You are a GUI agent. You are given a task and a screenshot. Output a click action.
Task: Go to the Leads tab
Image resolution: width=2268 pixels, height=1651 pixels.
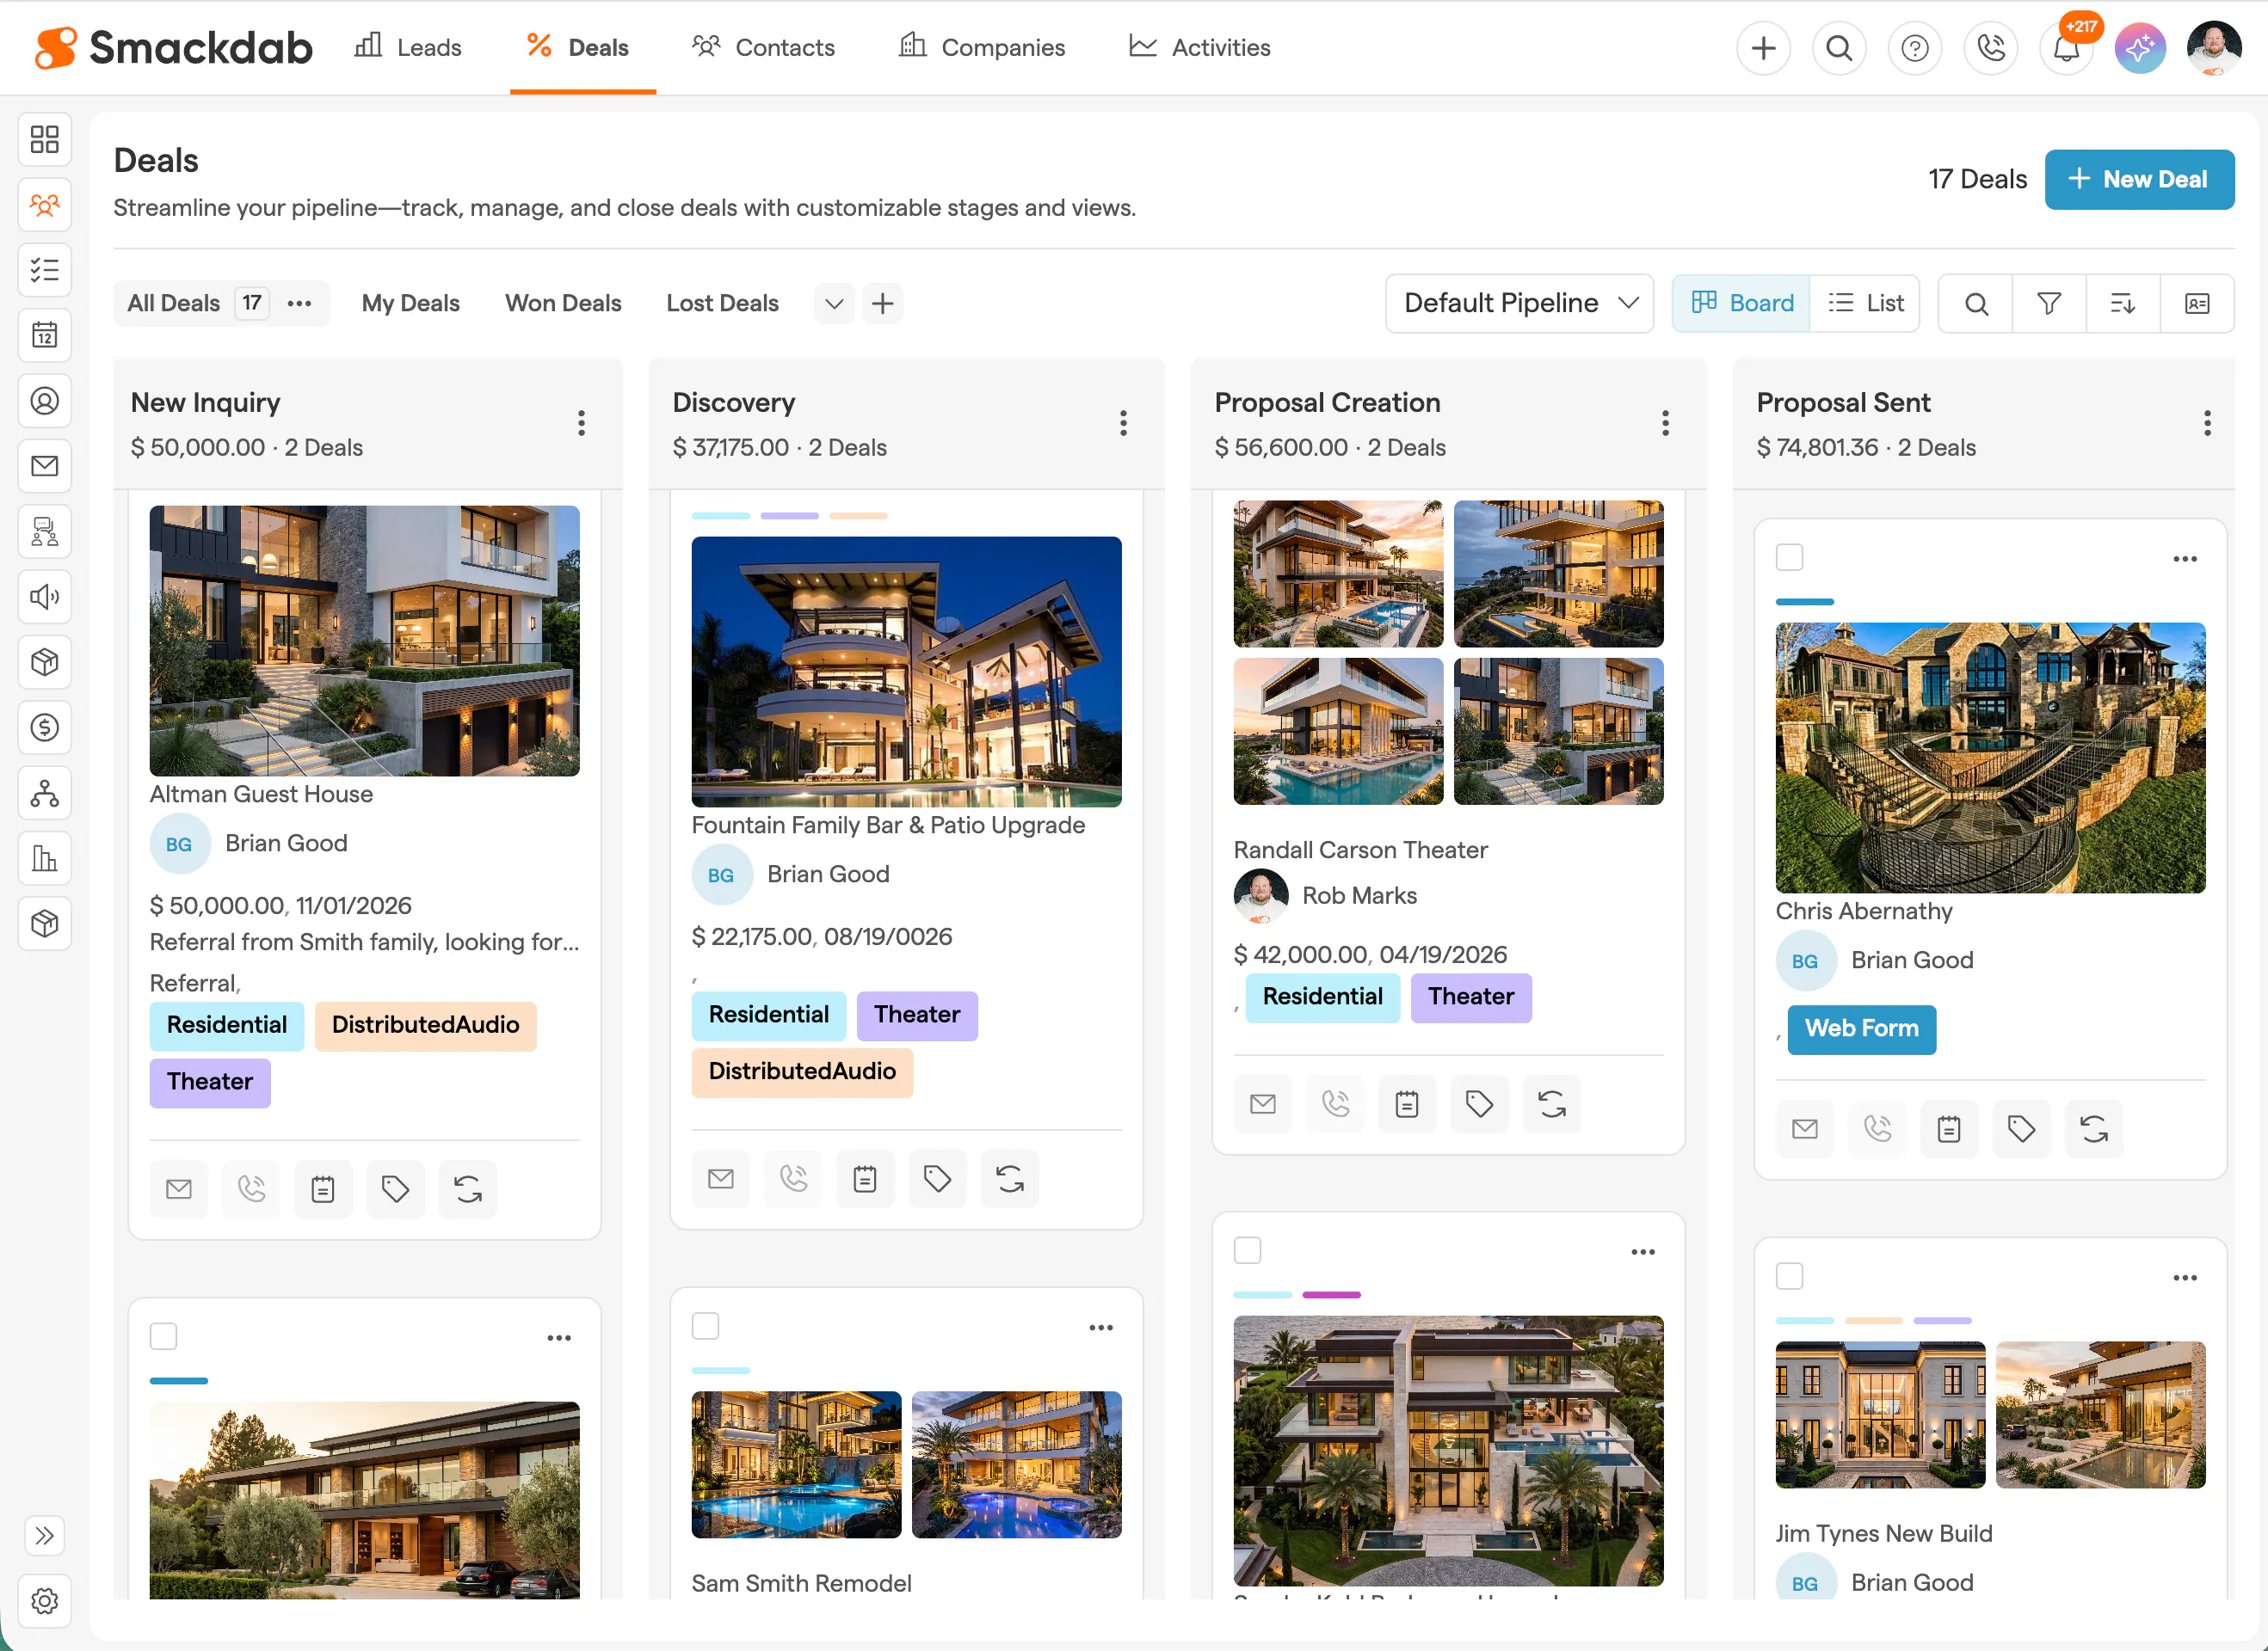coord(408,48)
